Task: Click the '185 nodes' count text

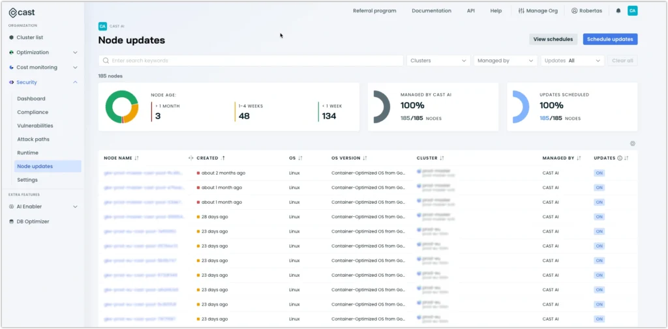Action: 110,76
